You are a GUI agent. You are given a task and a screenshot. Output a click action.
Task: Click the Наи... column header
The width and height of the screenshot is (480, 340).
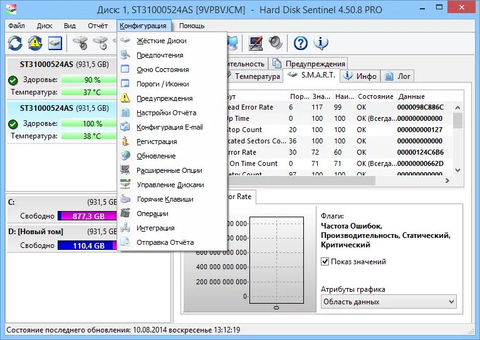(344, 96)
